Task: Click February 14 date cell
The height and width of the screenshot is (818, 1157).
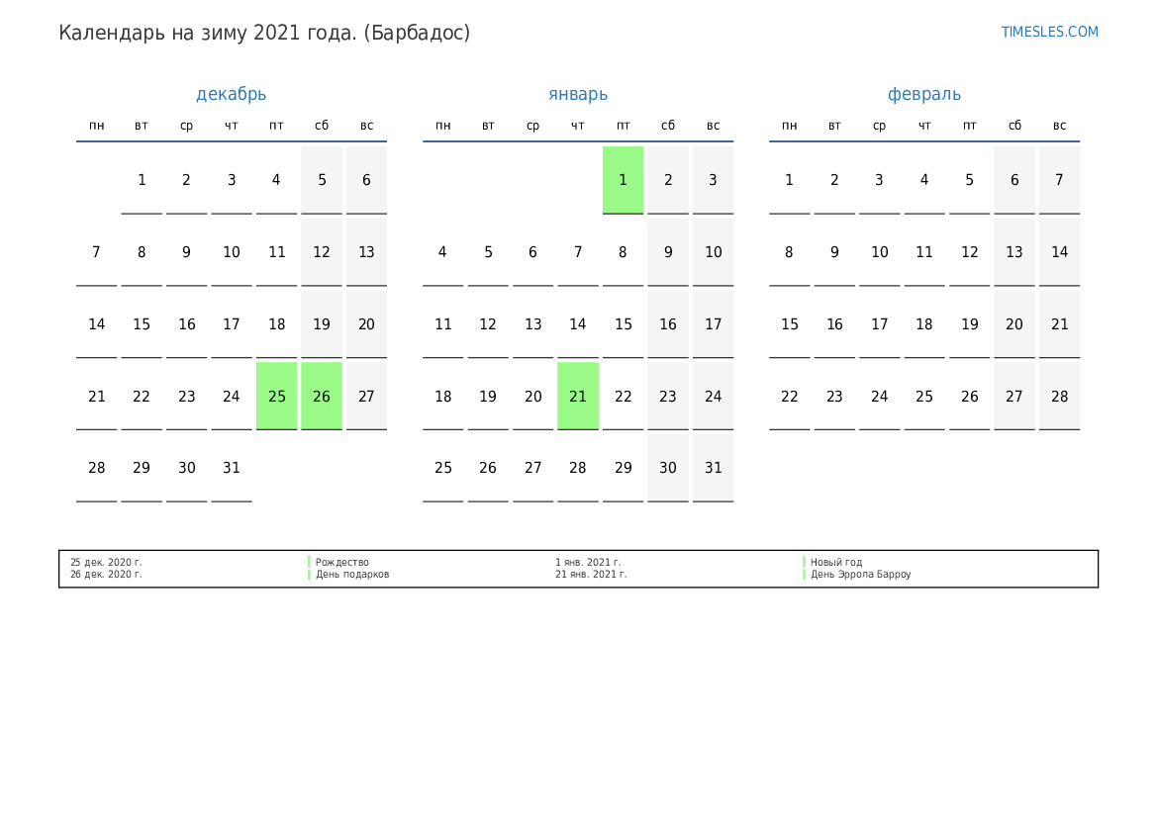Action: (1060, 252)
